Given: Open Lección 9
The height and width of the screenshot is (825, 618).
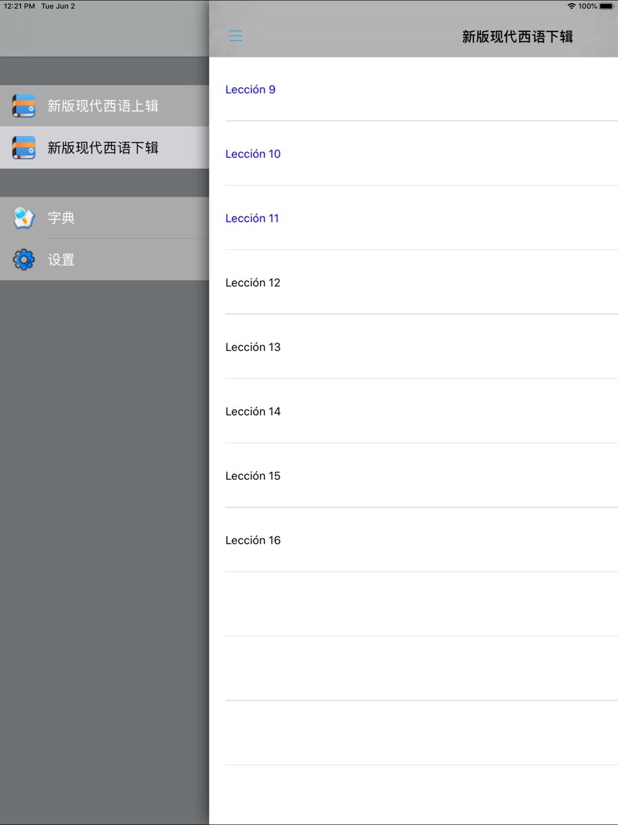Looking at the screenshot, I should click(x=413, y=89).
